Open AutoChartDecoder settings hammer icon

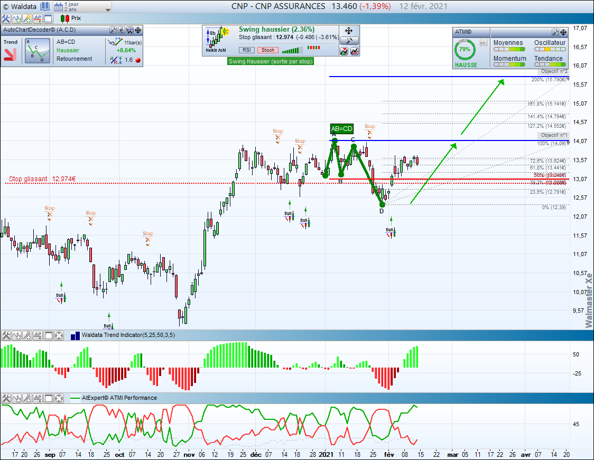(x=113, y=30)
